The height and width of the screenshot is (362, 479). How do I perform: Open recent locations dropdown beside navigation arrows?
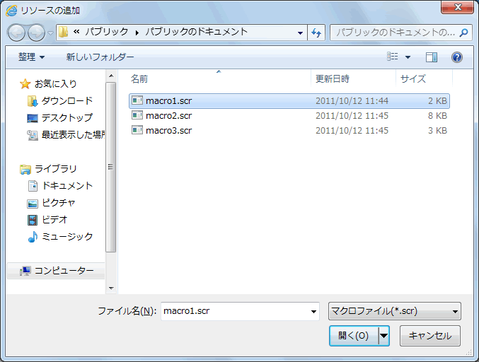tap(51, 33)
